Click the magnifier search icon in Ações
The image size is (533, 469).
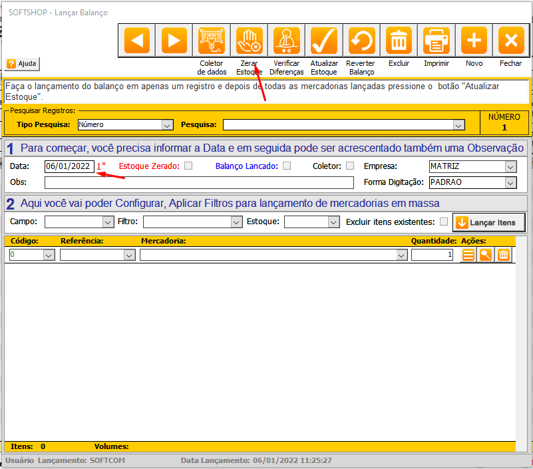coord(486,255)
